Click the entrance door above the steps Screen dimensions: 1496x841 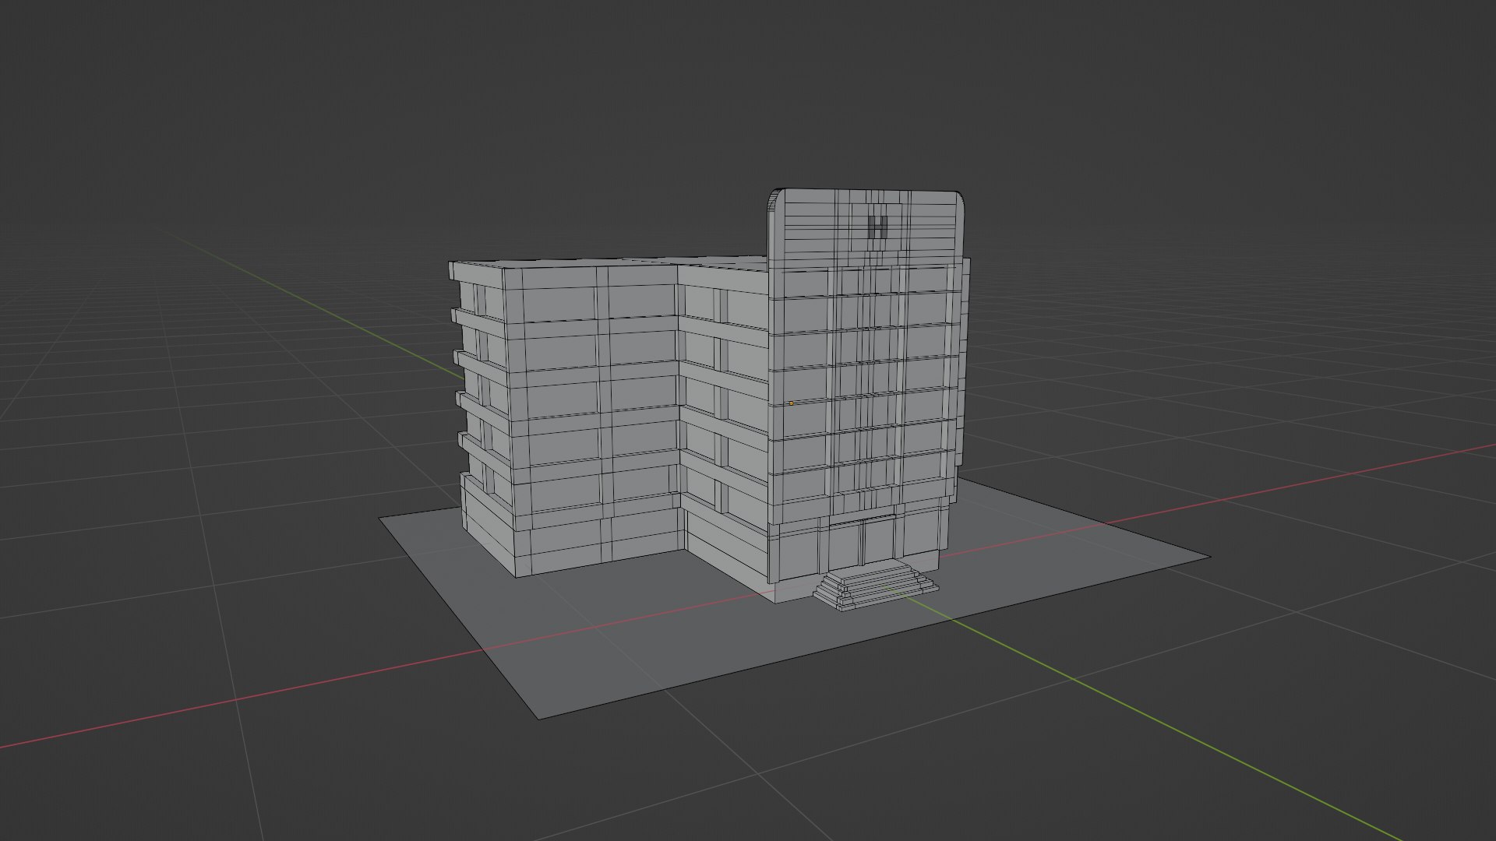point(863,543)
